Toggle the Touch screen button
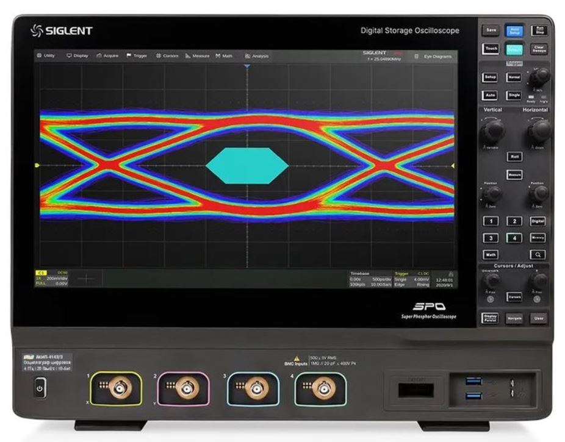The width and height of the screenshot is (565, 442). [x=491, y=49]
